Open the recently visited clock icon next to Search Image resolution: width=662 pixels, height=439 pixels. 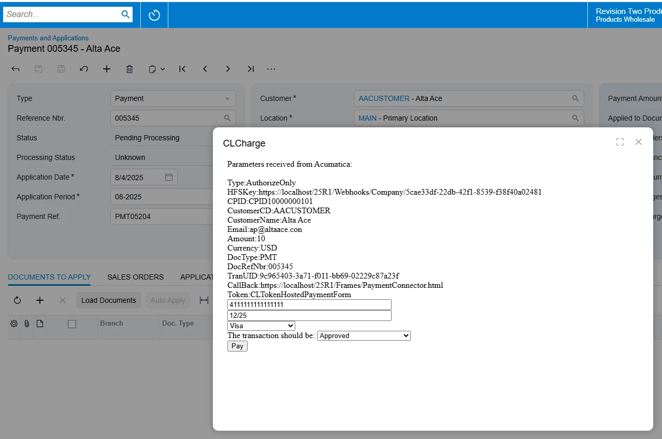[x=154, y=14]
